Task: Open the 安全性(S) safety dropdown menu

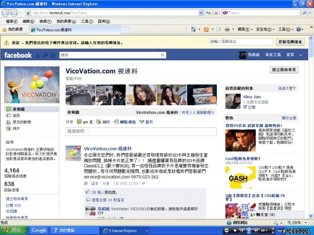Action: point(265,29)
